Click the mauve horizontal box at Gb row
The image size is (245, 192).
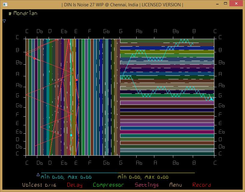167,103
